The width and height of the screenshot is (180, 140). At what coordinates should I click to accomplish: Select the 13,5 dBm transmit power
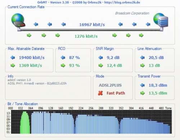[x=158, y=93]
